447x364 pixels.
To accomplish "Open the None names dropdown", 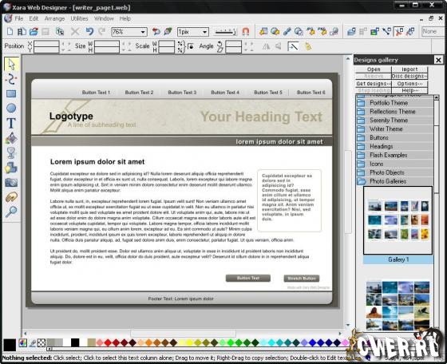I will pos(432,32).
